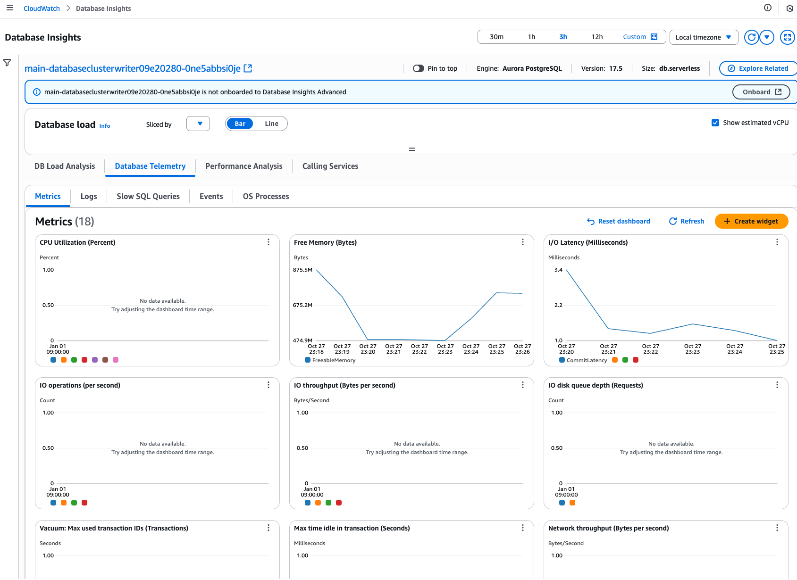The image size is (797, 580).
Task: Open Free Memory widget three-dot menu
Action: click(x=522, y=242)
